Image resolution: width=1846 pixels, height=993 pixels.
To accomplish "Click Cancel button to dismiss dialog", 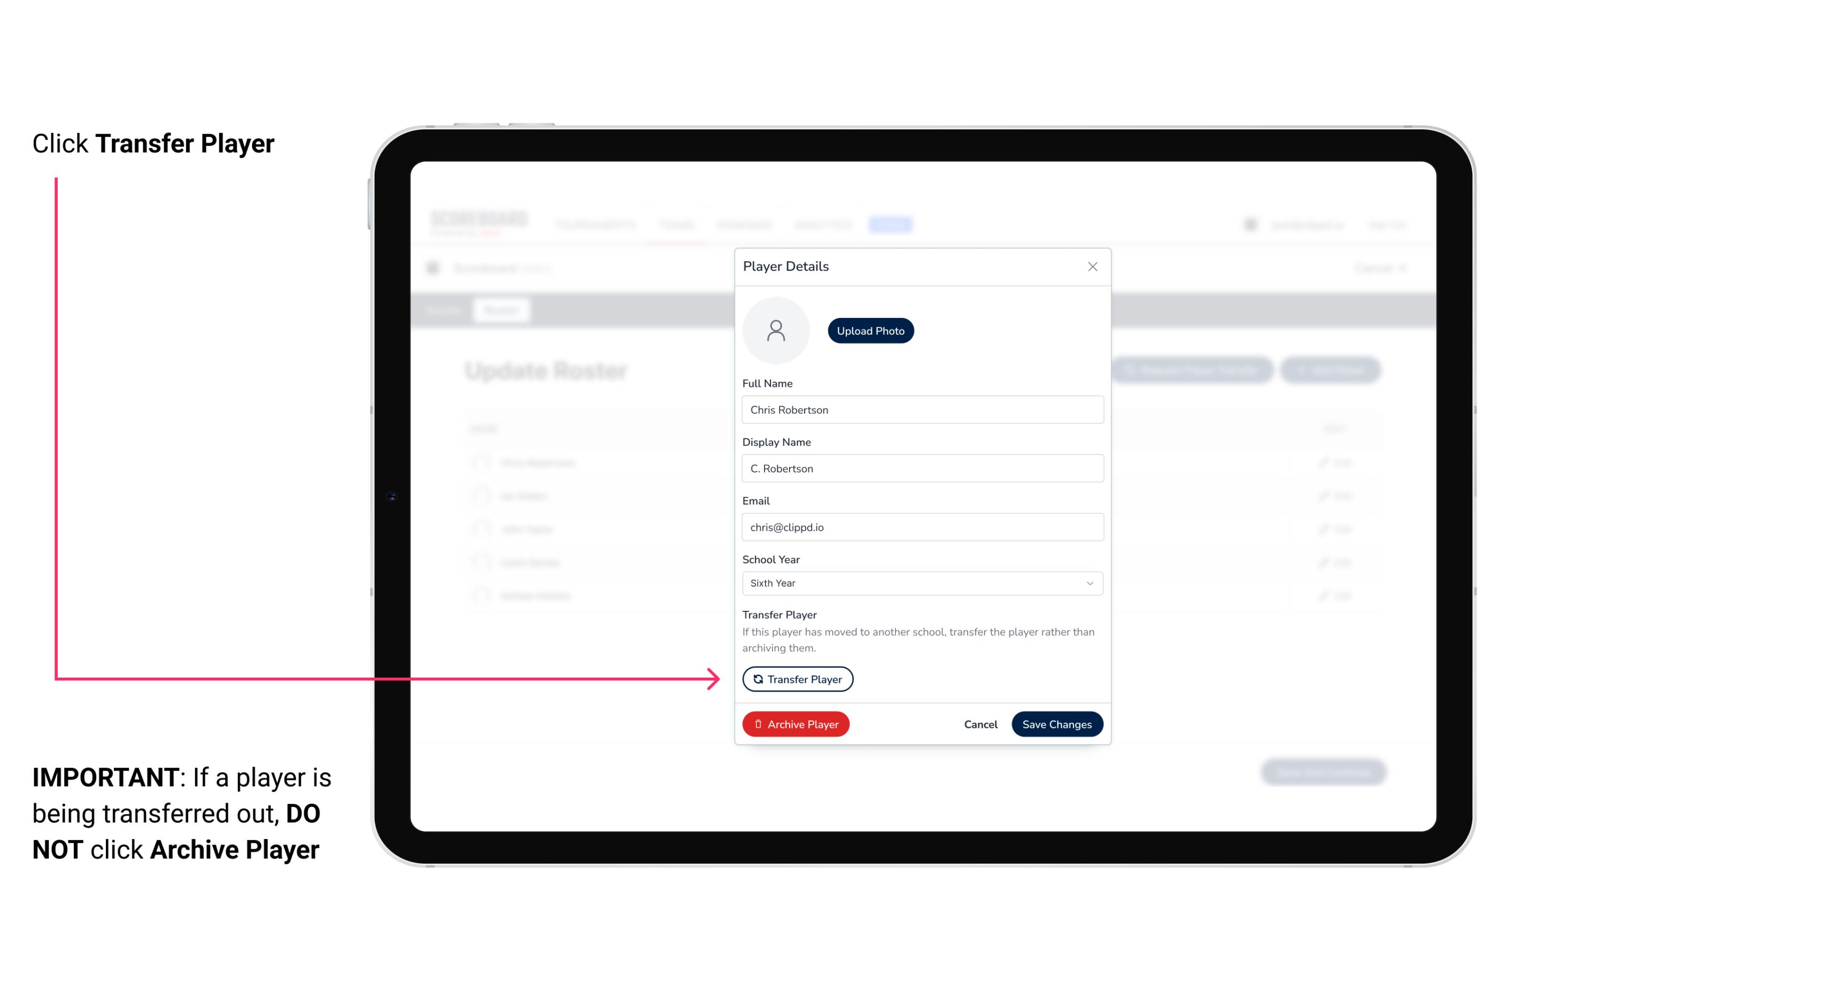I will [979, 724].
